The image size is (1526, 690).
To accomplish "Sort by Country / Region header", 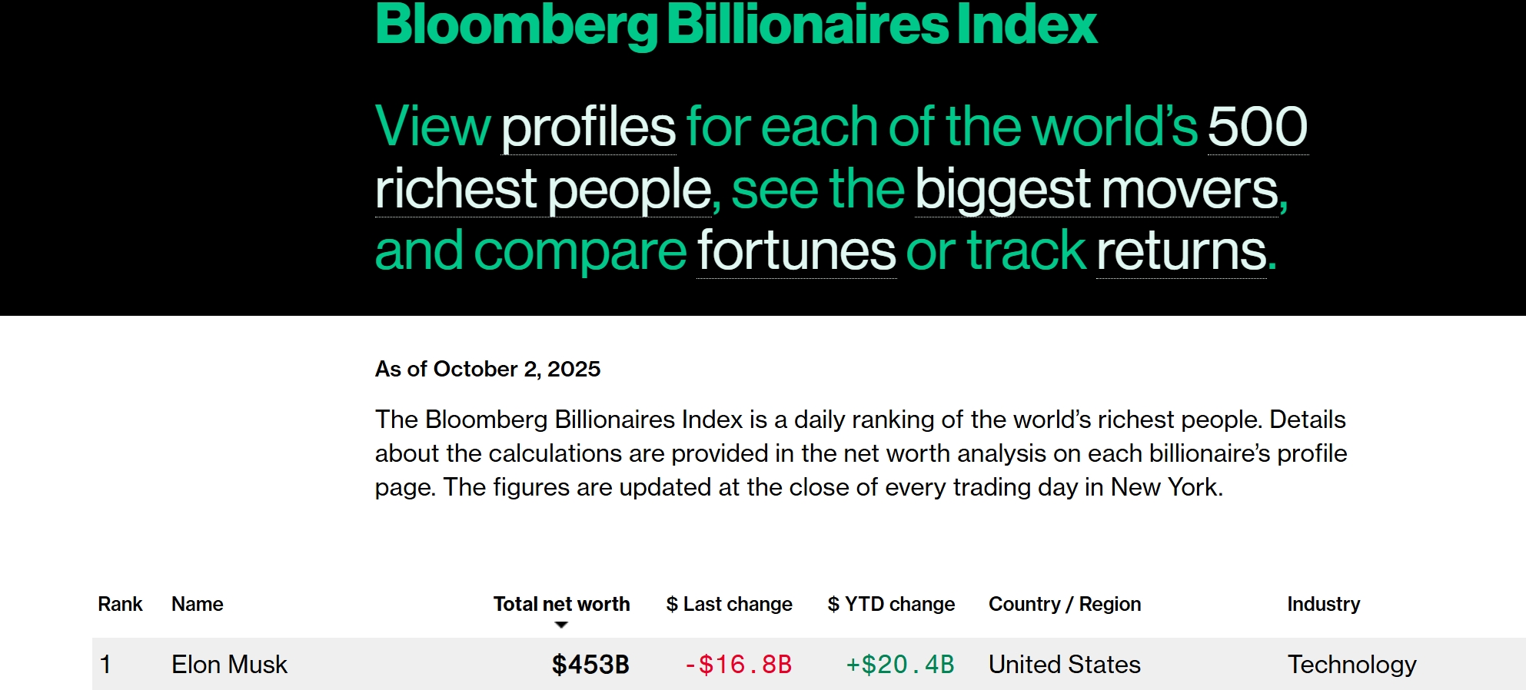I will click(x=1064, y=604).
